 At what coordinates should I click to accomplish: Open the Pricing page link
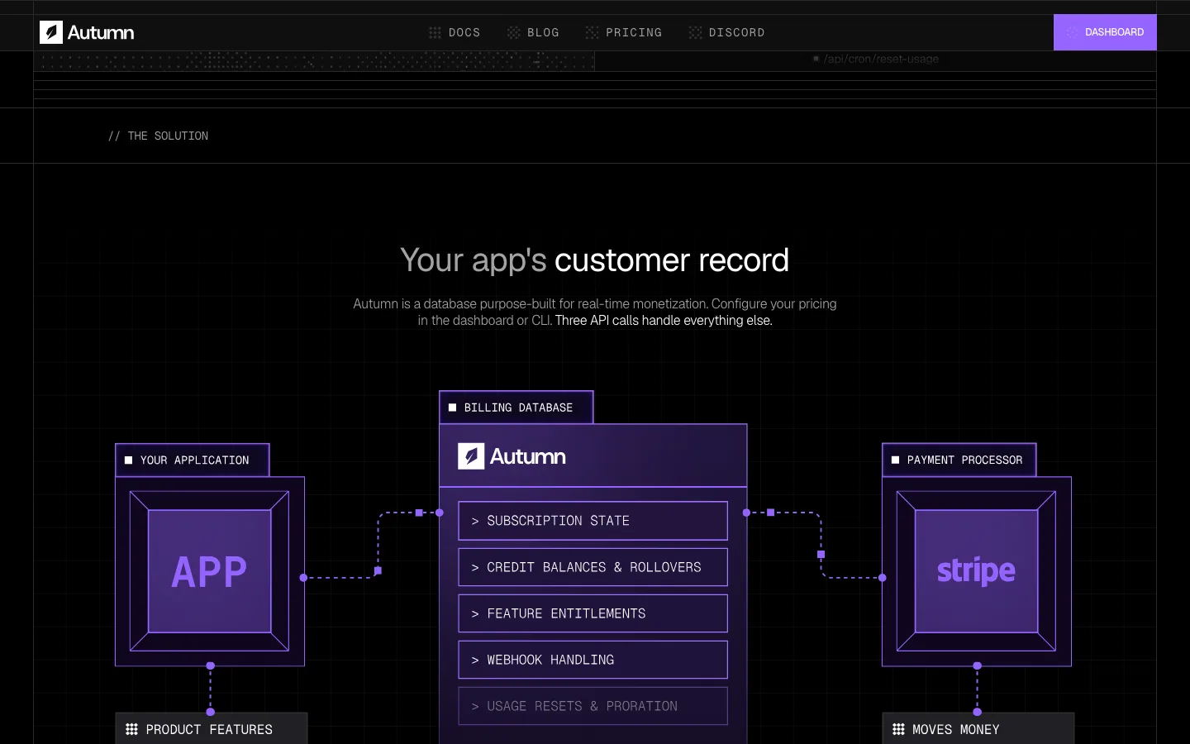624,32
